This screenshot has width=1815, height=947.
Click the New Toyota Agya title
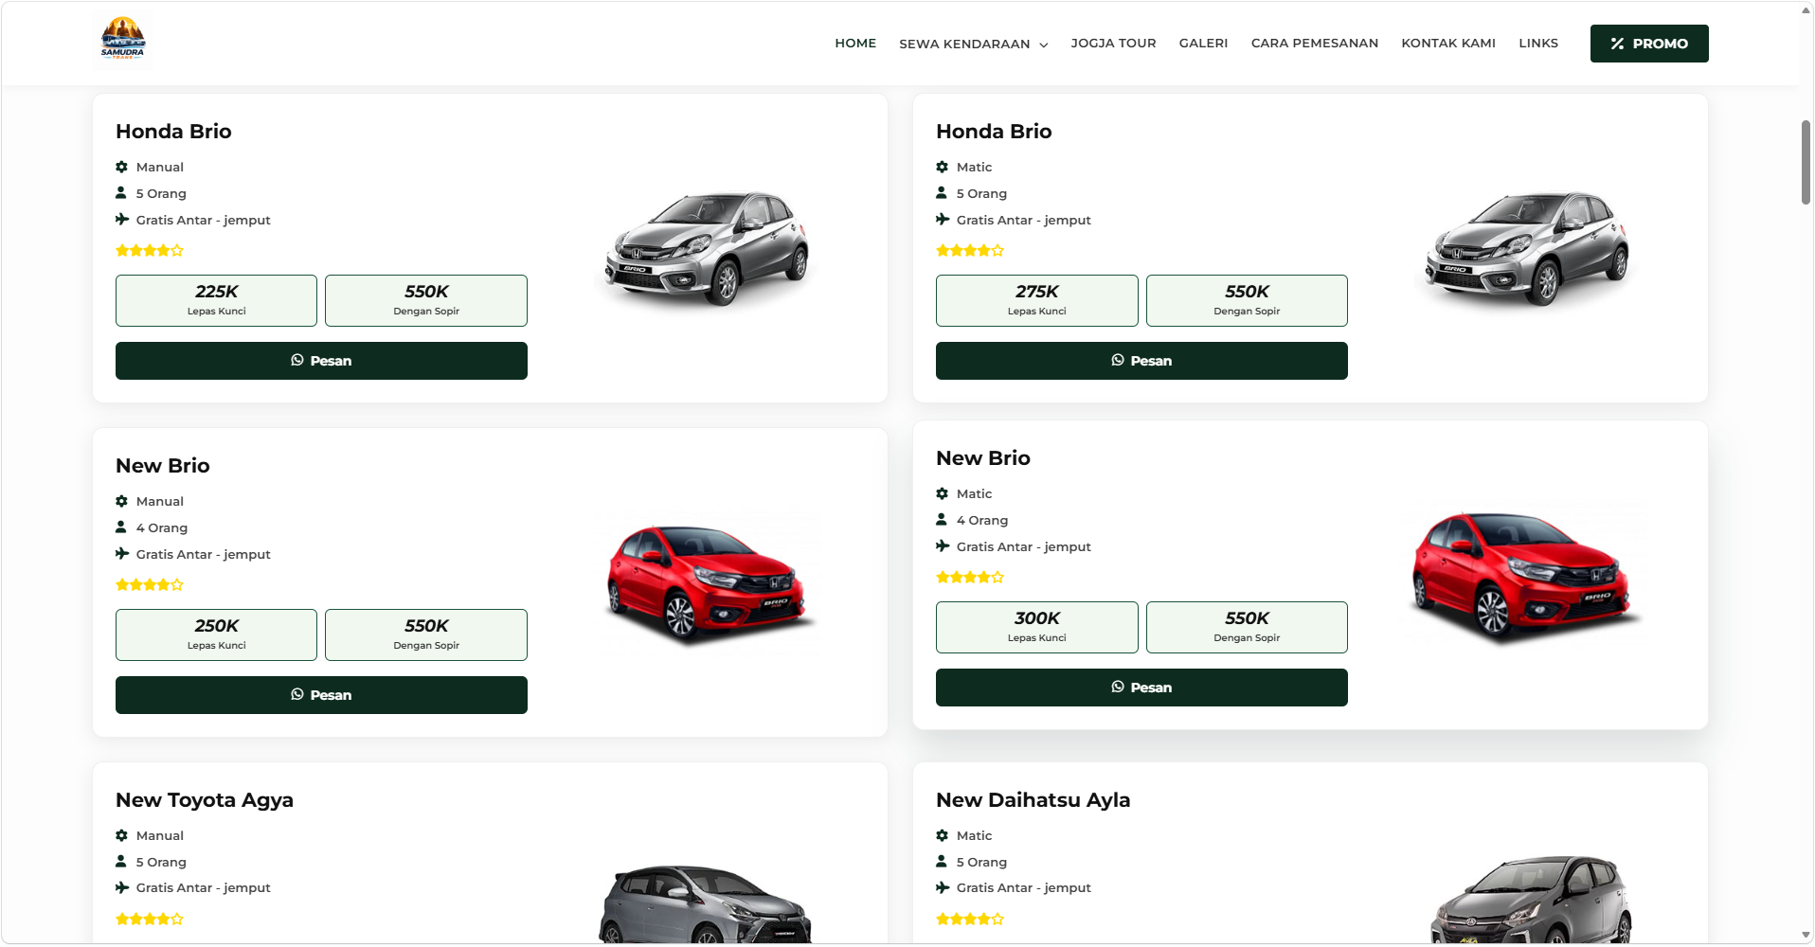(205, 800)
